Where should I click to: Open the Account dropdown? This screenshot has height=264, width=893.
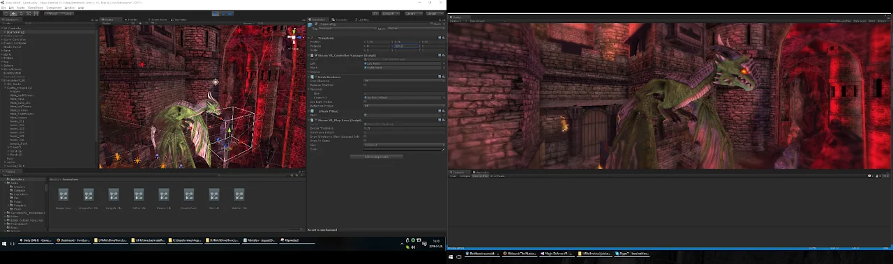tap(391, 13)
